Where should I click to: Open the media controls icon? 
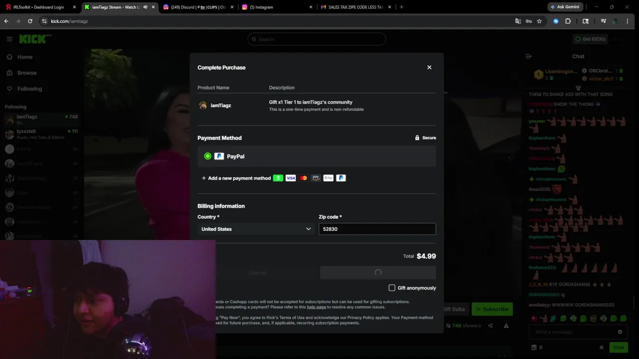[x=604, y=21]
